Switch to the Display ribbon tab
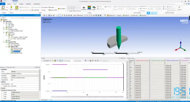 [x=21, y=4]
